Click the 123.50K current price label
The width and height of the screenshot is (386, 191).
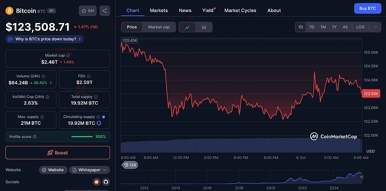pos(371,94)
